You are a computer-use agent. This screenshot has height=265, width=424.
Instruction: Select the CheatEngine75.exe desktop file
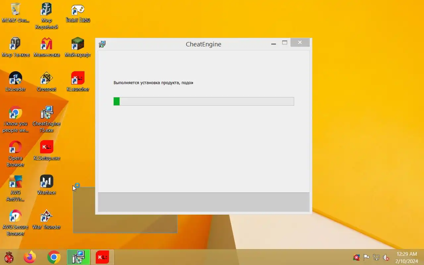pyautogui.click(x=46, y=119)
